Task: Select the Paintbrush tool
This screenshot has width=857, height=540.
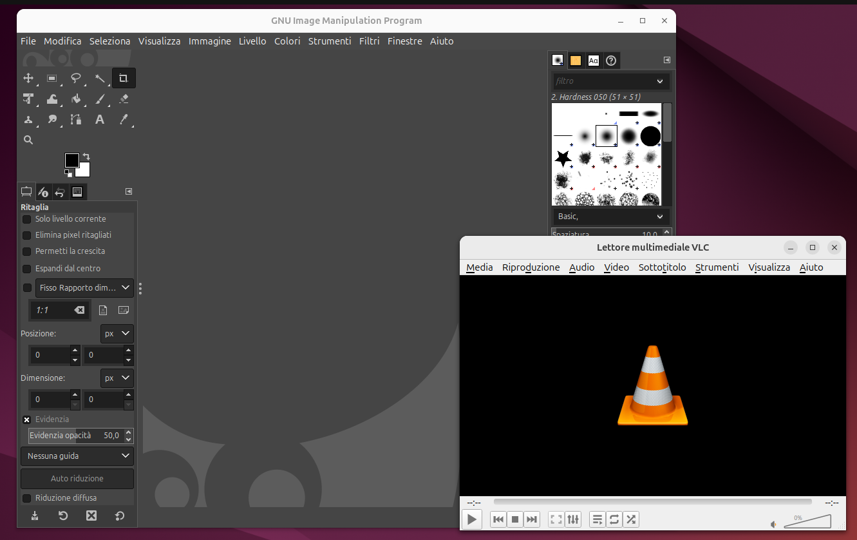Action: tap(100, 99)
